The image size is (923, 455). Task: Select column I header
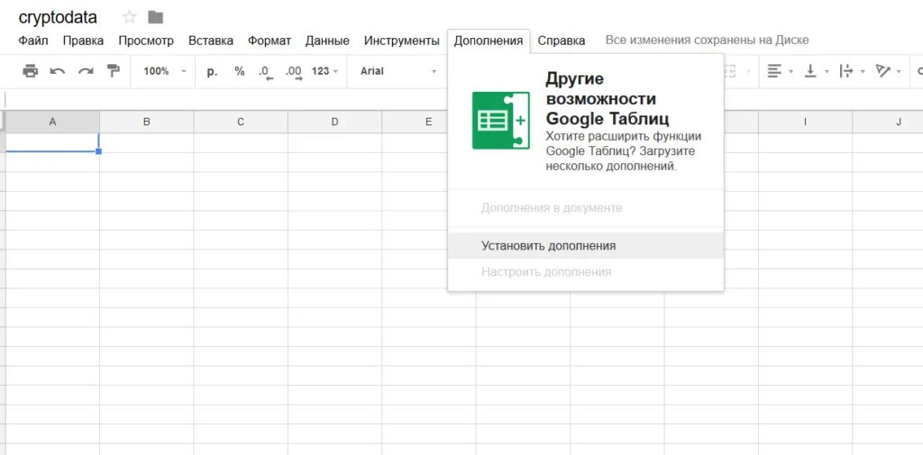point(805,122)
